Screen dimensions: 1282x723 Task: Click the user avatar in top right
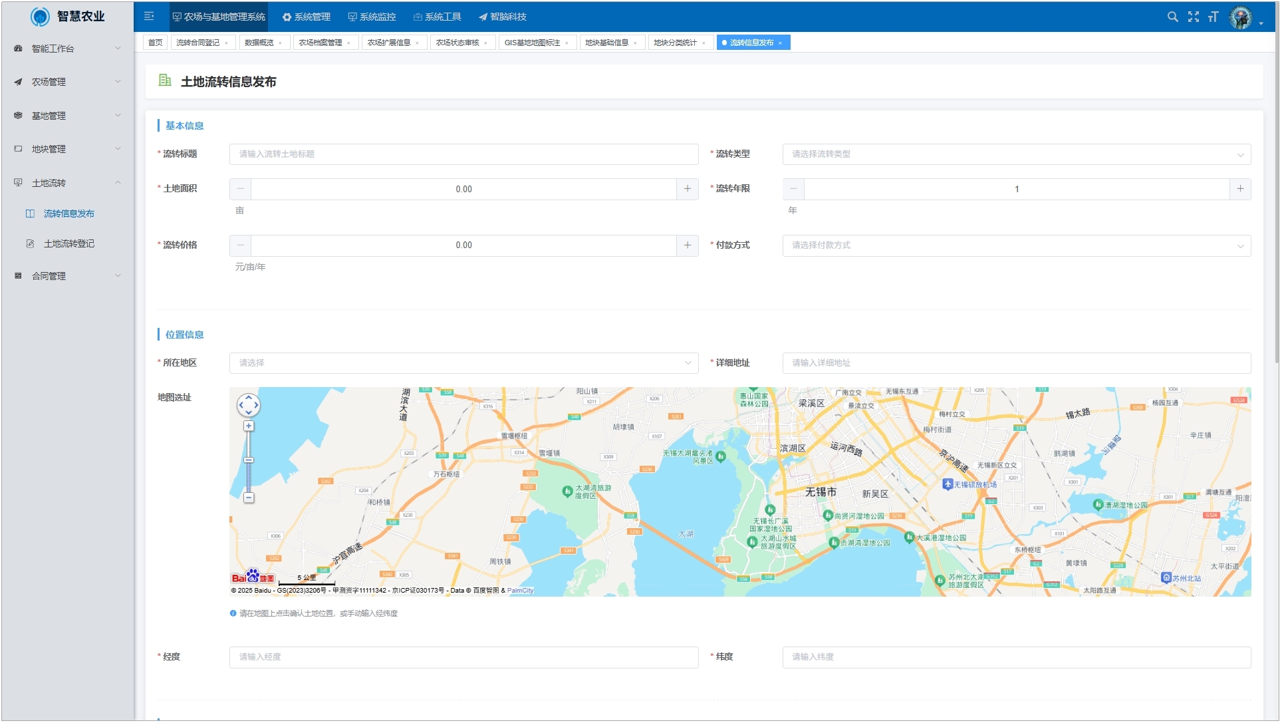click(1240, 18)
